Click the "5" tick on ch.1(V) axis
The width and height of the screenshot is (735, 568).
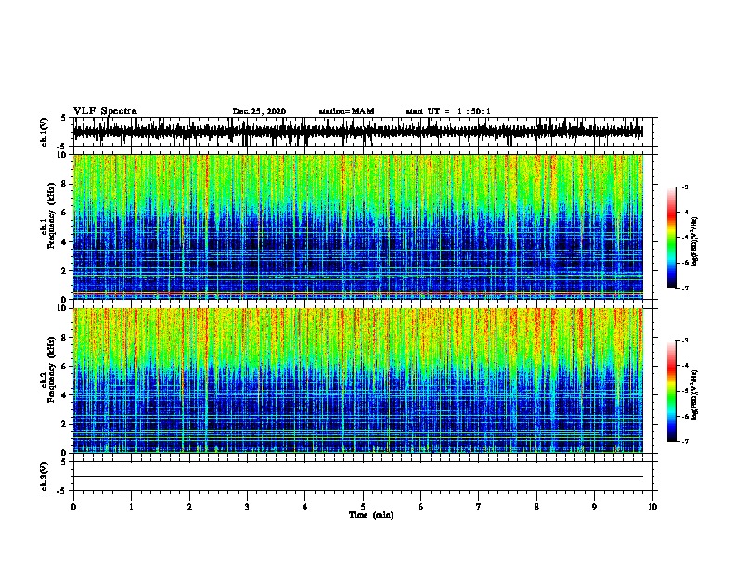63,118
